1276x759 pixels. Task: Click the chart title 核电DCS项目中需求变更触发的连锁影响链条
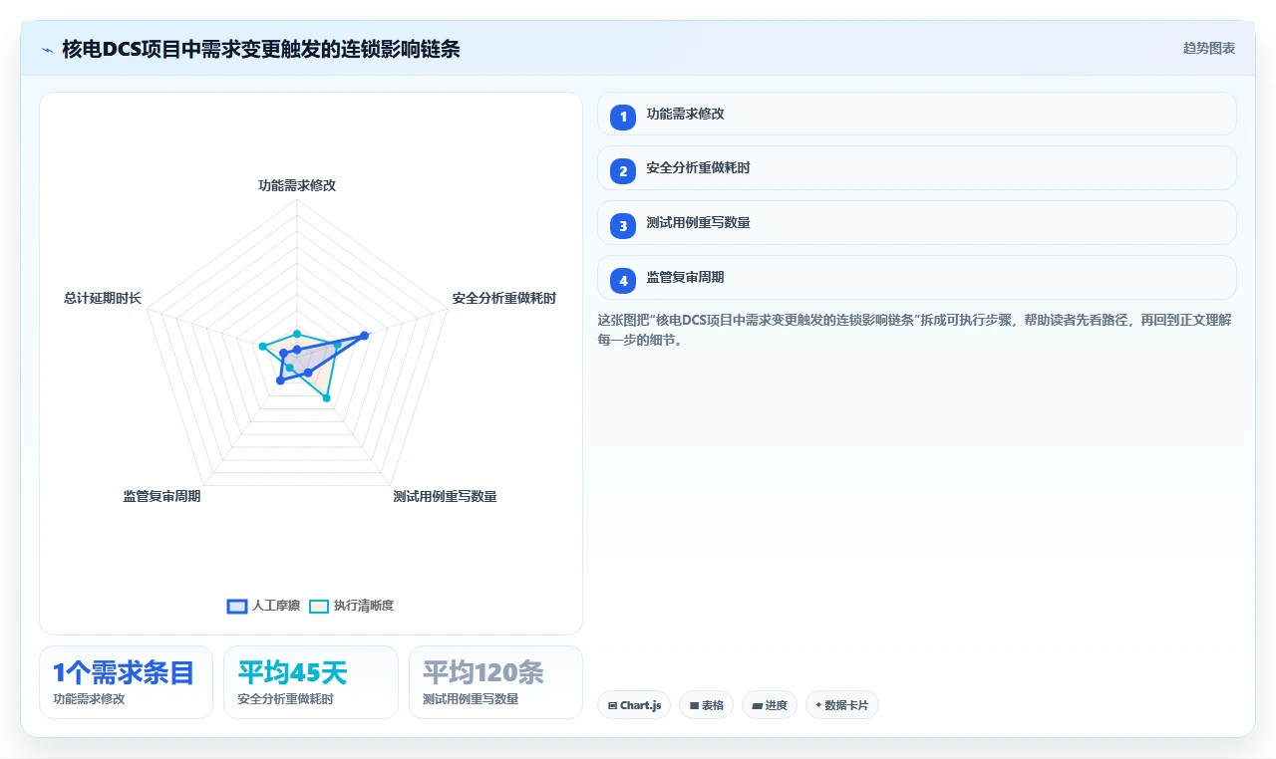(261, 49)
